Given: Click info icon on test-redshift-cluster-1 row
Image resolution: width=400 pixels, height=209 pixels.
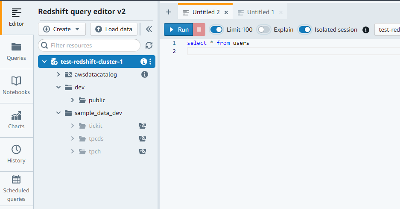Looking at the screenshot, I should click(x=143, y=62).
